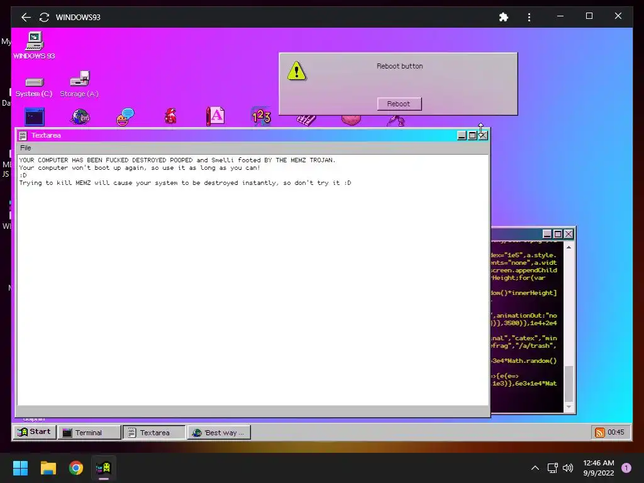
Task: Open the Windows 11 Start button
Action: 21,468
